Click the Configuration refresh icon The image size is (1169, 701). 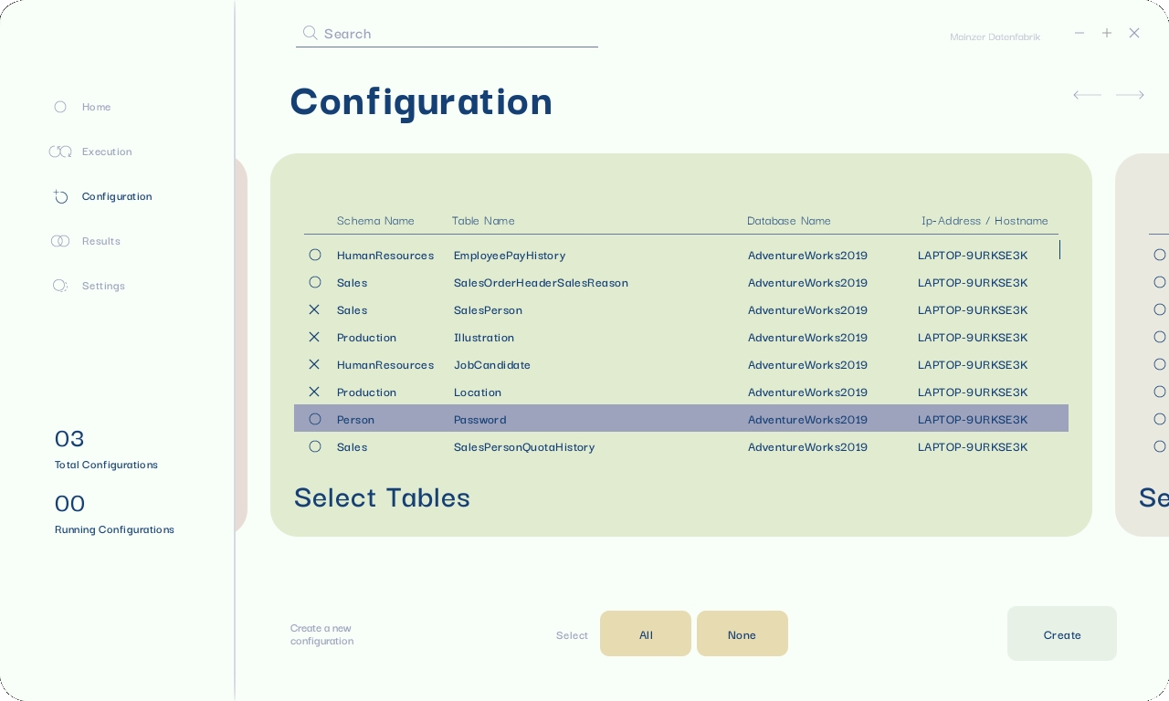coord(60,196)
